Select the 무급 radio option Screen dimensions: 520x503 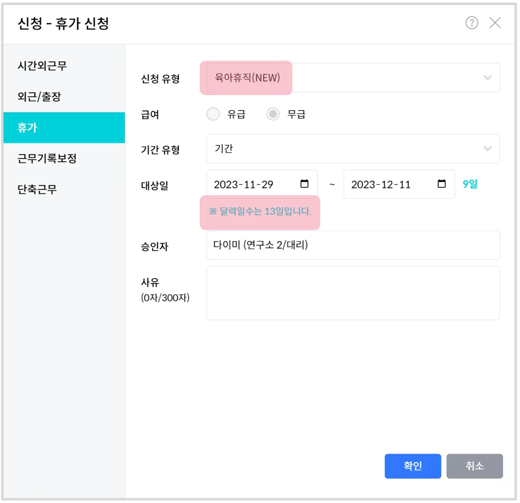coord(273,115)
